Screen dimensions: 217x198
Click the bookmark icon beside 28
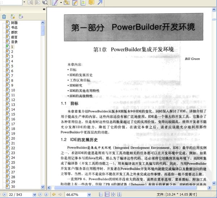point(8,177)
